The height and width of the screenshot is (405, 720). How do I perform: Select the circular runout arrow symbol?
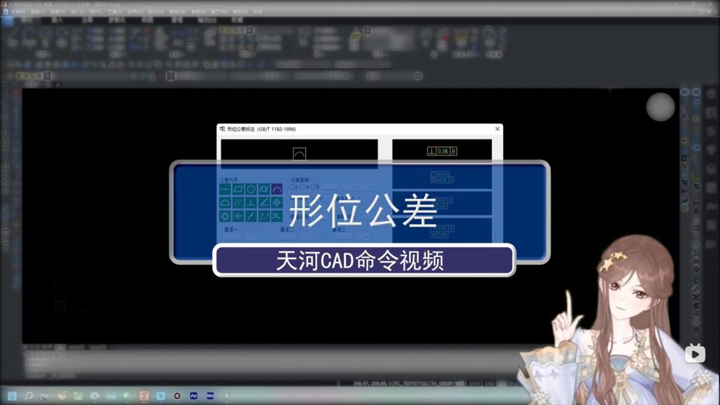coord(251,216)
